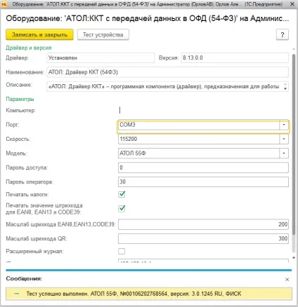The image size is (298, 307).
Task: Click the 1C application logo icon
Action: 4,4
